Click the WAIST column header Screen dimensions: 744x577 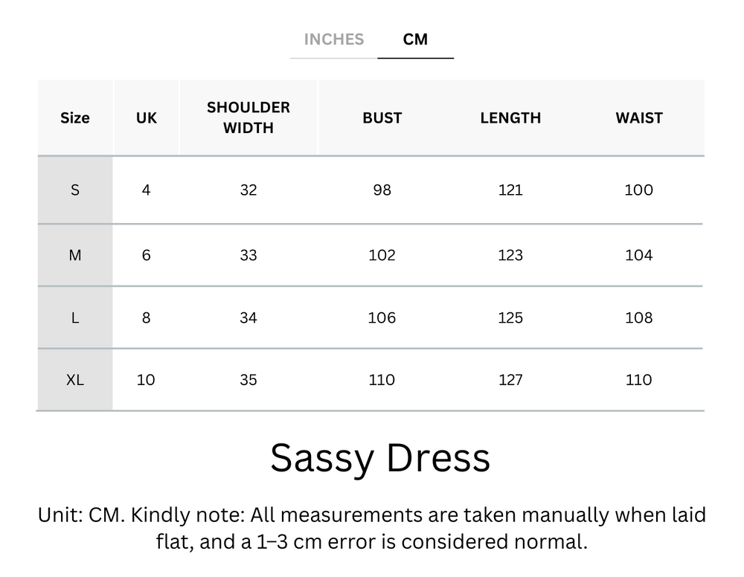click(x=638, y=117)
